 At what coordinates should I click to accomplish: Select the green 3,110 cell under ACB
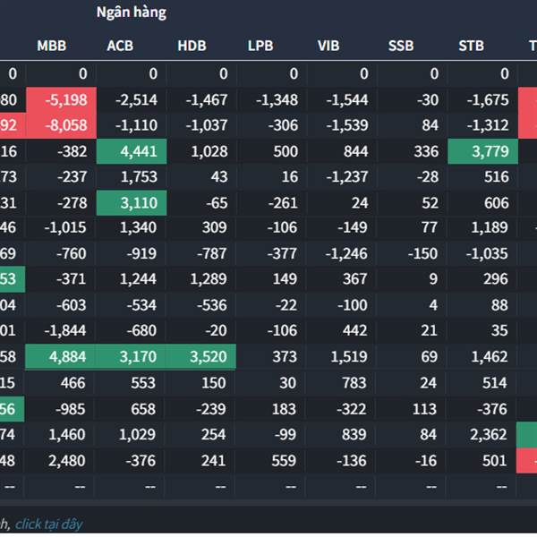click(132, 203)
